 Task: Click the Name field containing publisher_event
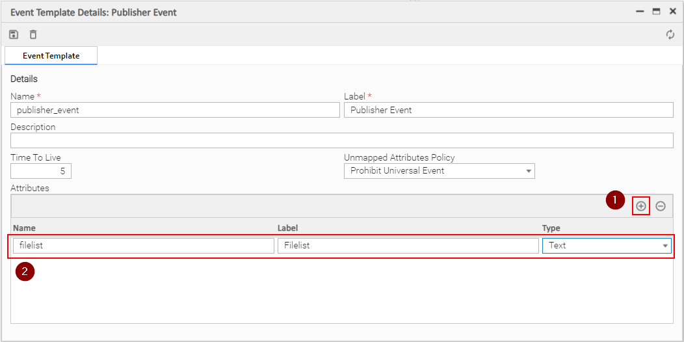point(175,110)
